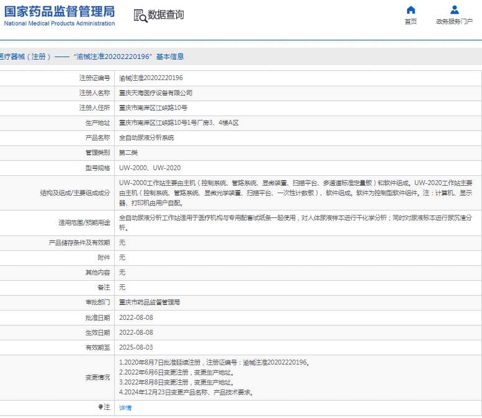Click the 生效日期 row label
Image resolution: width=482 pixels, height=418 pixels.
tap(98, 332)
